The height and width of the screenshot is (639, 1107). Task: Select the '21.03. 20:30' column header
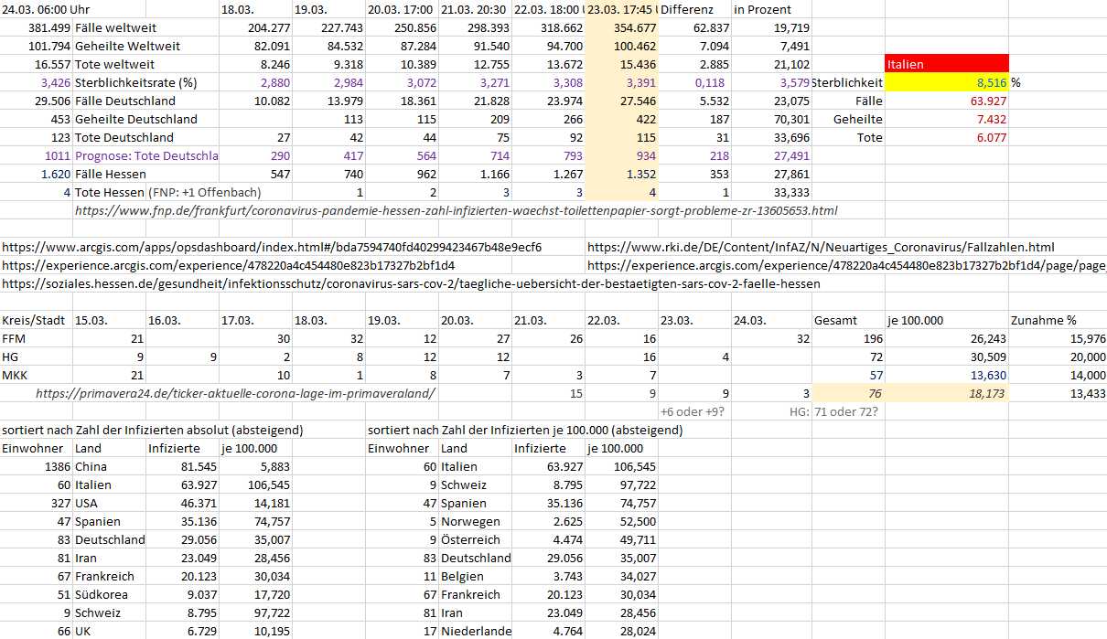click(476, 9)
